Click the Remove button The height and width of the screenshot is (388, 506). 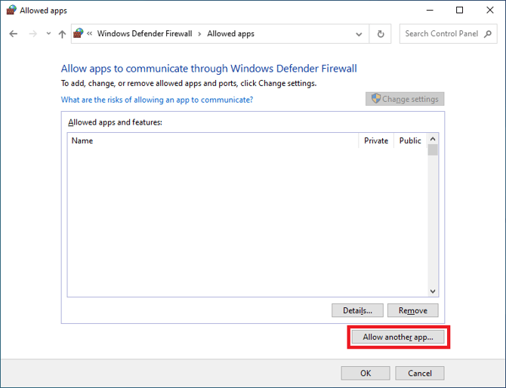click(x=413, y=310)
